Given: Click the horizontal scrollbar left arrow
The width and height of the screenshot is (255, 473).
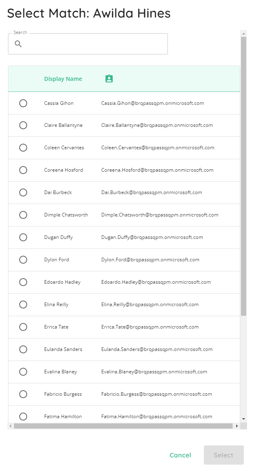Looking at the screenshot, I should pos(10,426).
